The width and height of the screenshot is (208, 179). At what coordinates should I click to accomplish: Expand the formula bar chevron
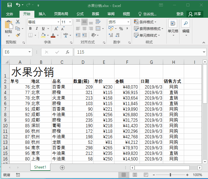(x=204, y=52)
